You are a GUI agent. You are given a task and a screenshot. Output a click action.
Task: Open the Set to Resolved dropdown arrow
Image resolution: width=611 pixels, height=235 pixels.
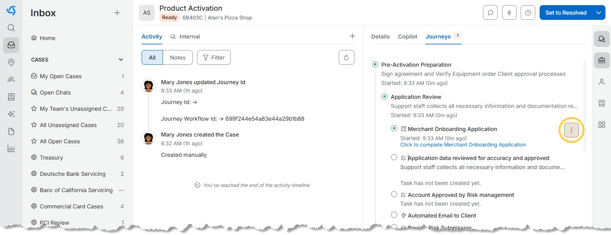599,13
